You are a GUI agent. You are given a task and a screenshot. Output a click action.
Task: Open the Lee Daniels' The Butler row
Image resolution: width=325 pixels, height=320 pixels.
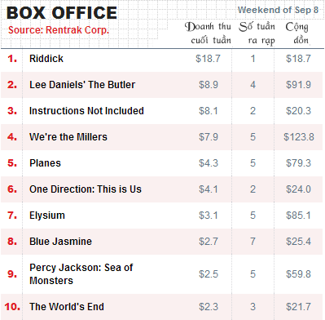click(x=162, y=85)
